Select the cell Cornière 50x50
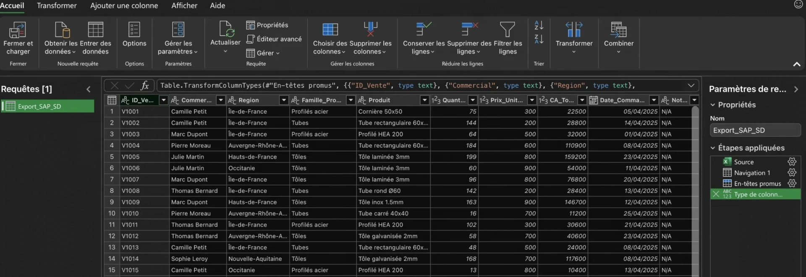The width and height of the screenshot is (806, 277). [x=393, y=112]
